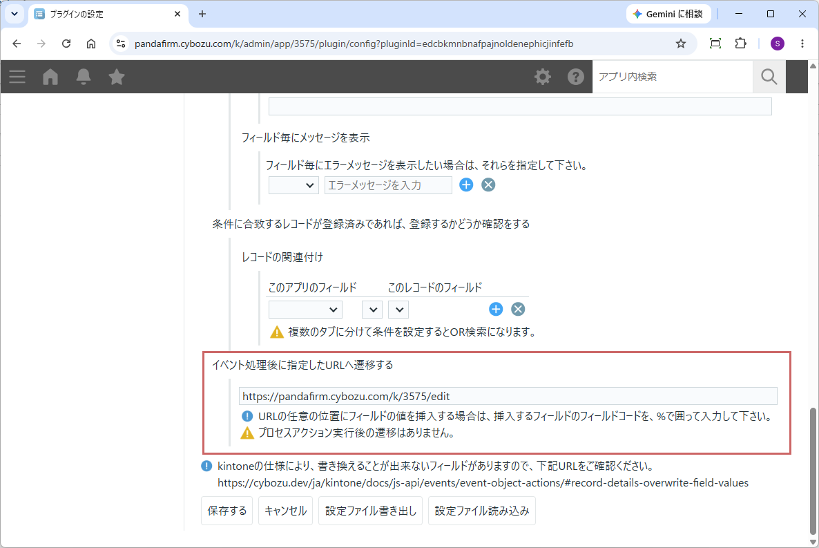Open the notifications bell
The width and height of the screenshot is (819, 548).
84,77
